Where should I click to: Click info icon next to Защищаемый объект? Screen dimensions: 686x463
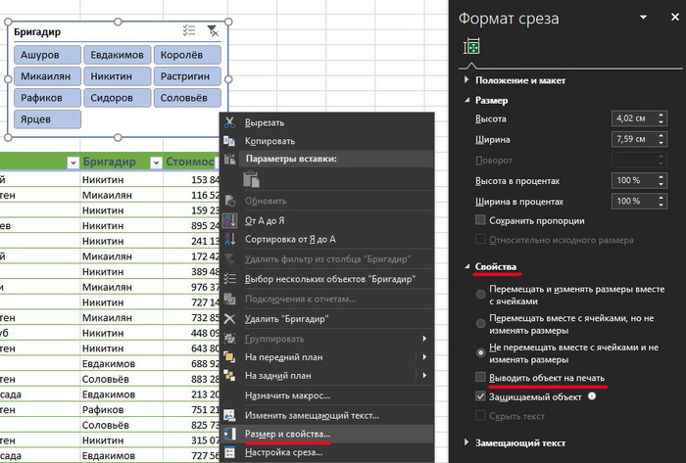[592, 396]
